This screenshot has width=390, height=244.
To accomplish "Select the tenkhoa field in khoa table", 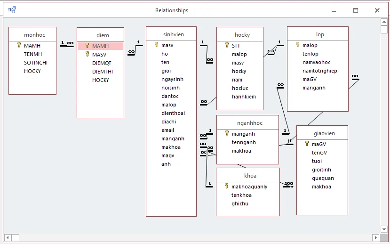I will click(241, 195).
